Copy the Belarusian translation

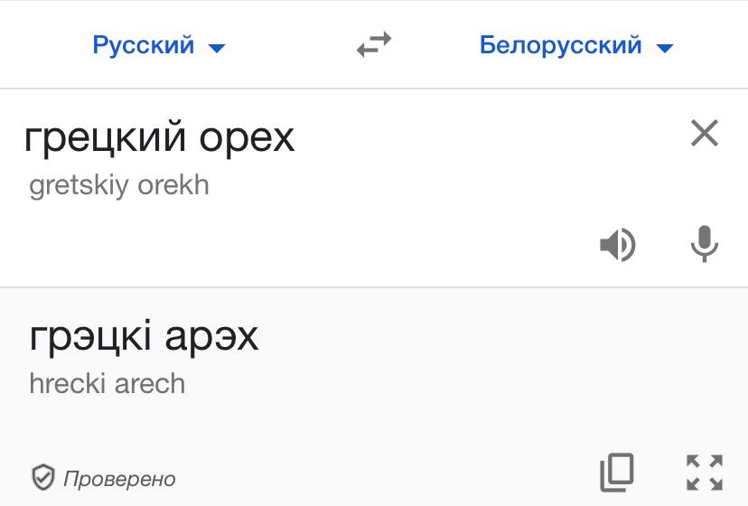[x=617, y=472]
